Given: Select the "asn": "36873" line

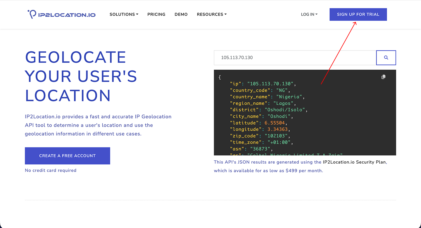Looking at the screenshot, I should tap(251, 149).
